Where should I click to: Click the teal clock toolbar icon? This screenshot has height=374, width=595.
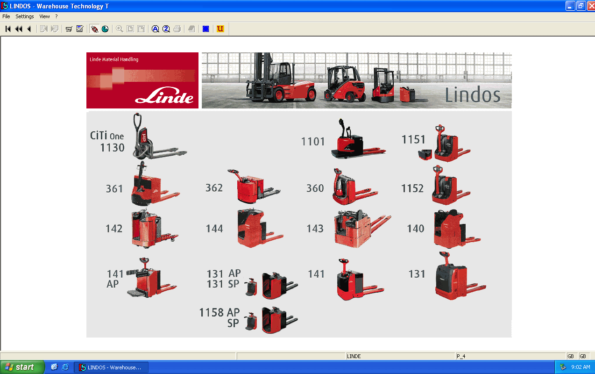[x=105, y=29]
